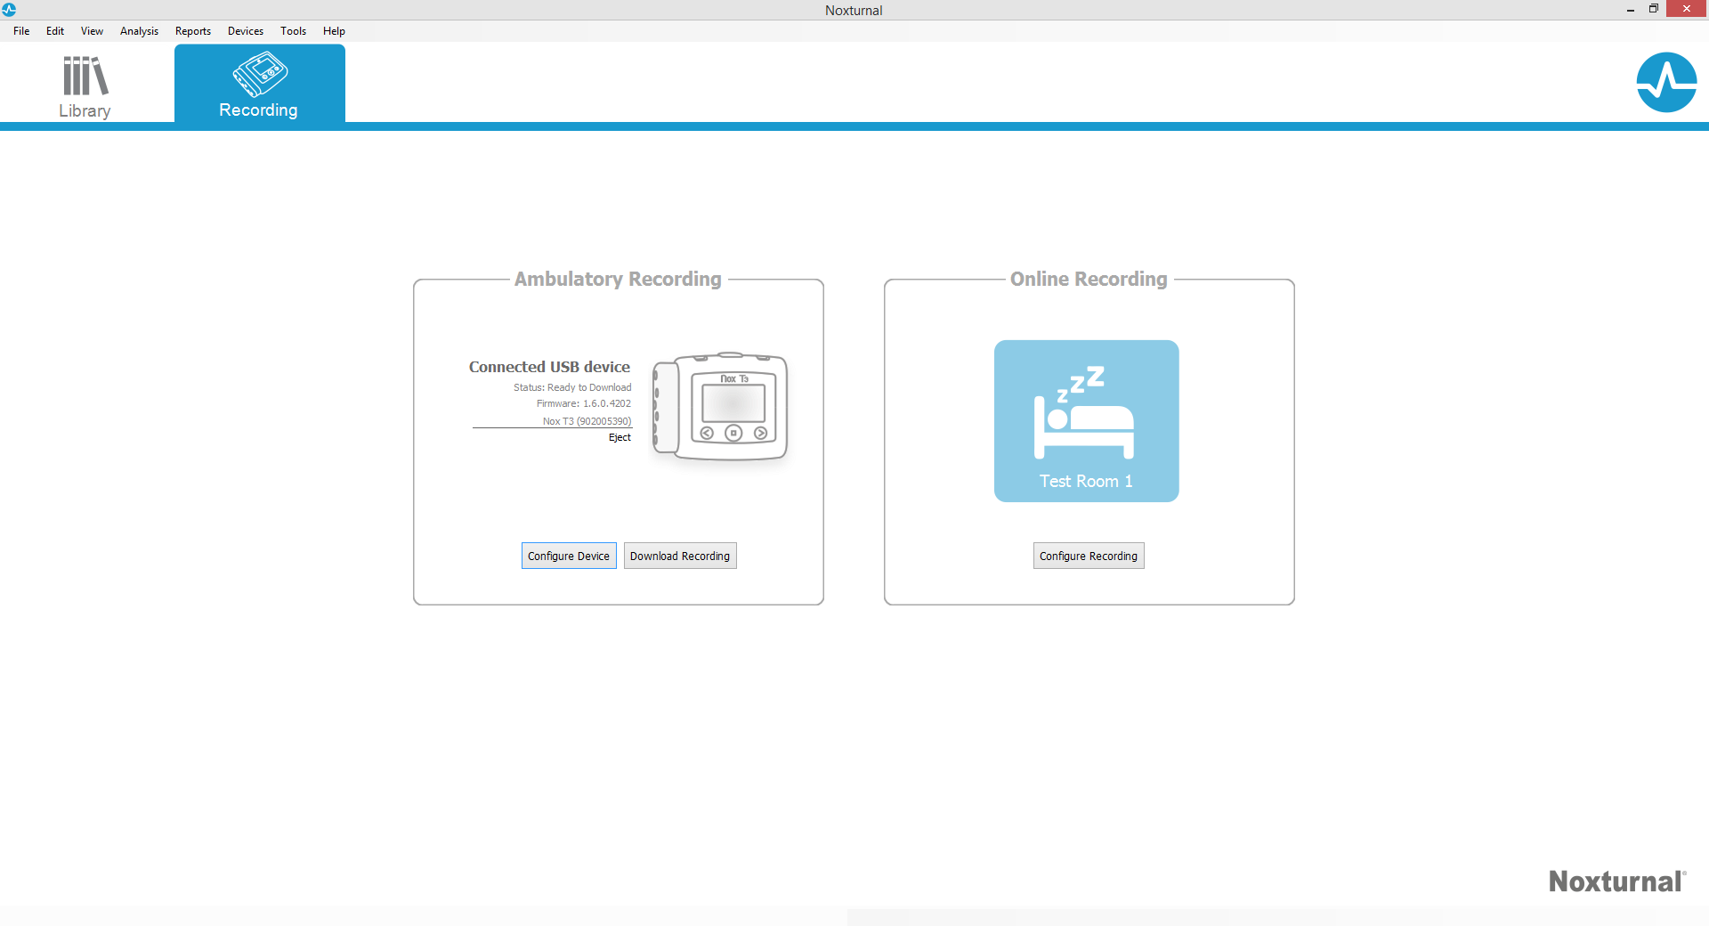
Task: Open the Help menu
Action: click(334, 31)
